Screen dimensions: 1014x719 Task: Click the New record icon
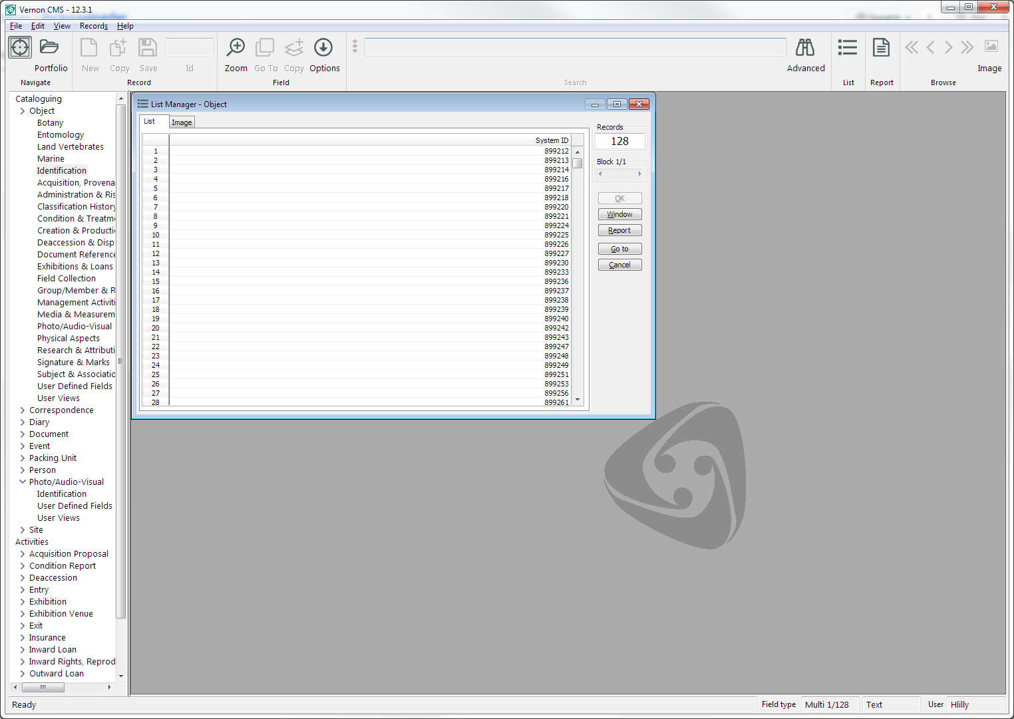pyautogui.click(x=89, y=47)
